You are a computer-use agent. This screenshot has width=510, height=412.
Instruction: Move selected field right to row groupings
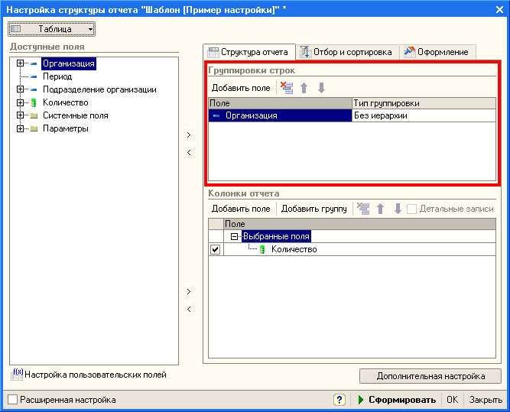(x=190, y=135)
